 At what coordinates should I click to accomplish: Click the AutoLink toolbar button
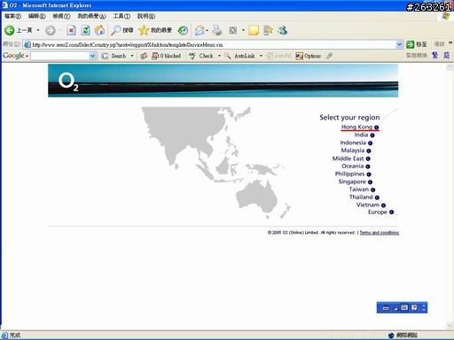click(239, 56)
